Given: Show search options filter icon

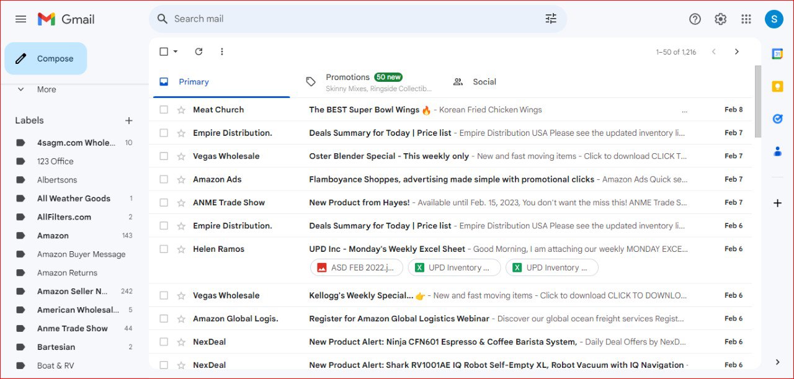Looking at the screenshot, I should [x=551, y=19].
